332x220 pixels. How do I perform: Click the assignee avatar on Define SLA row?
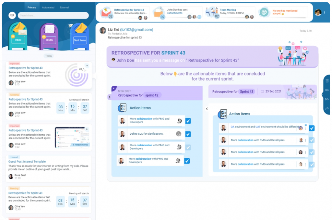[x=179, y=134]
